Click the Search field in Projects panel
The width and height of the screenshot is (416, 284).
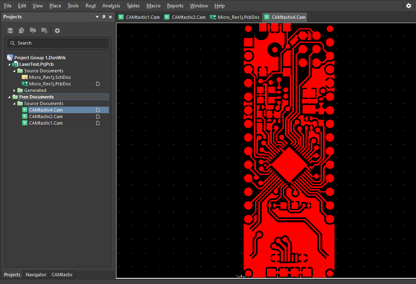tap(58, 43)
